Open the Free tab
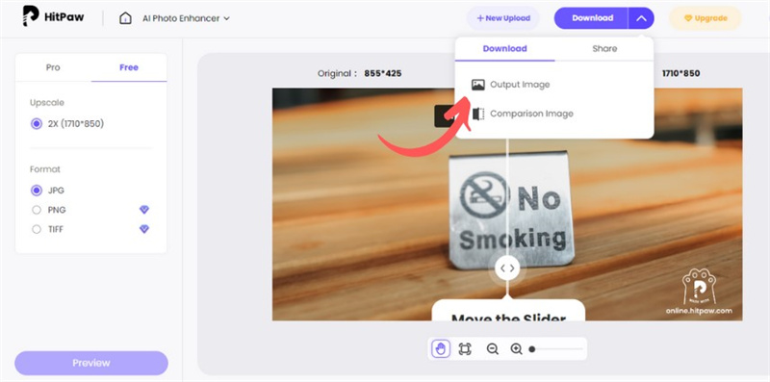770x382 pixels. tap(129, 67)
